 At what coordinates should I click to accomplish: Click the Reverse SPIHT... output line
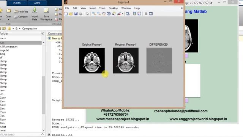coord(65,119)
